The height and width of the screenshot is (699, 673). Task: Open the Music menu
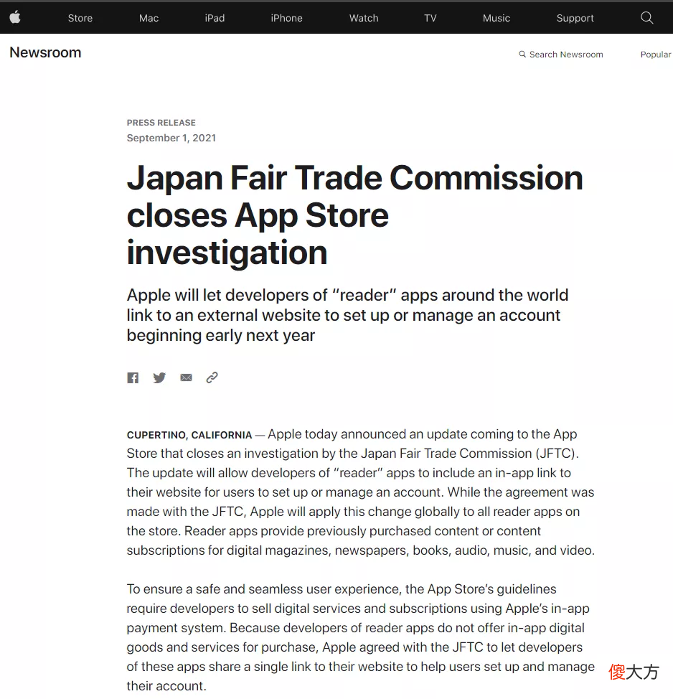[496, 18]
